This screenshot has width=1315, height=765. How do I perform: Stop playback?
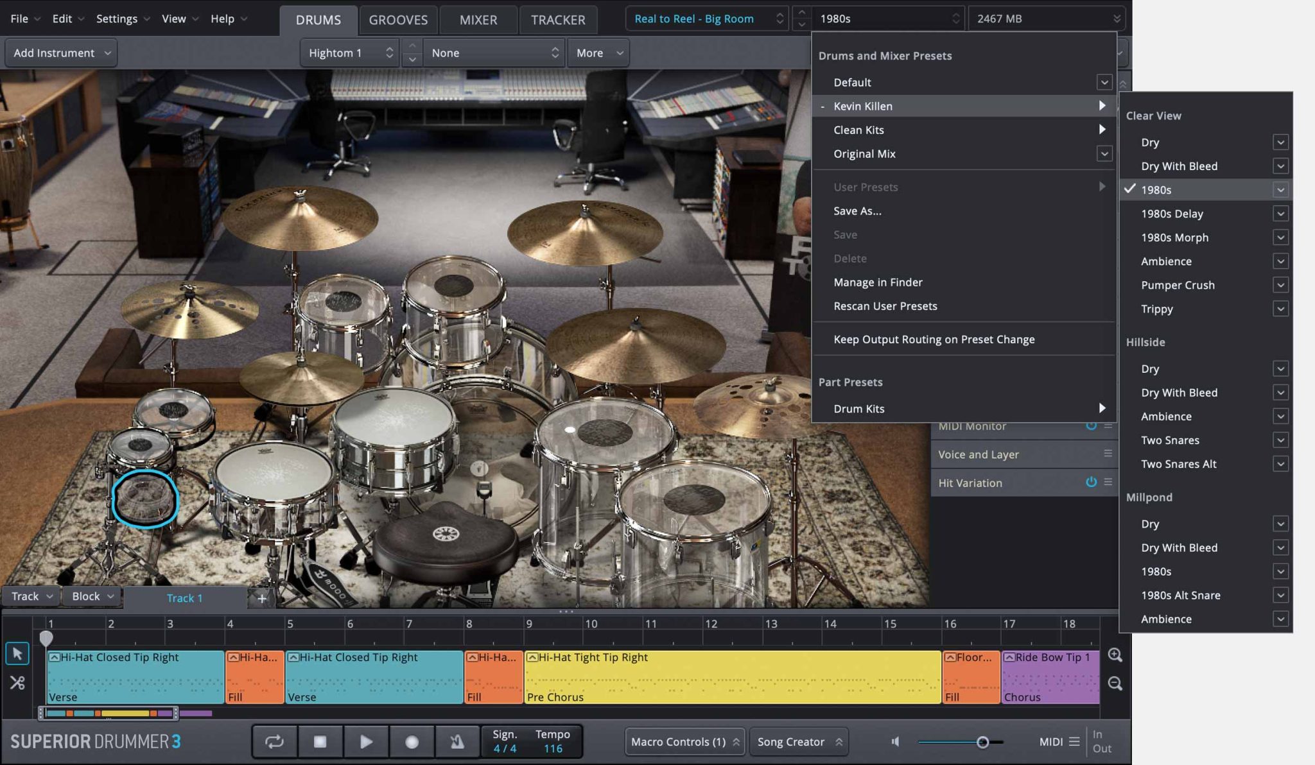click(x=320, y=742)
